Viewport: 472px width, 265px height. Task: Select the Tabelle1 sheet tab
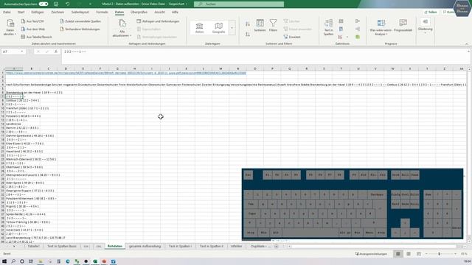click(x=34, y=247)
